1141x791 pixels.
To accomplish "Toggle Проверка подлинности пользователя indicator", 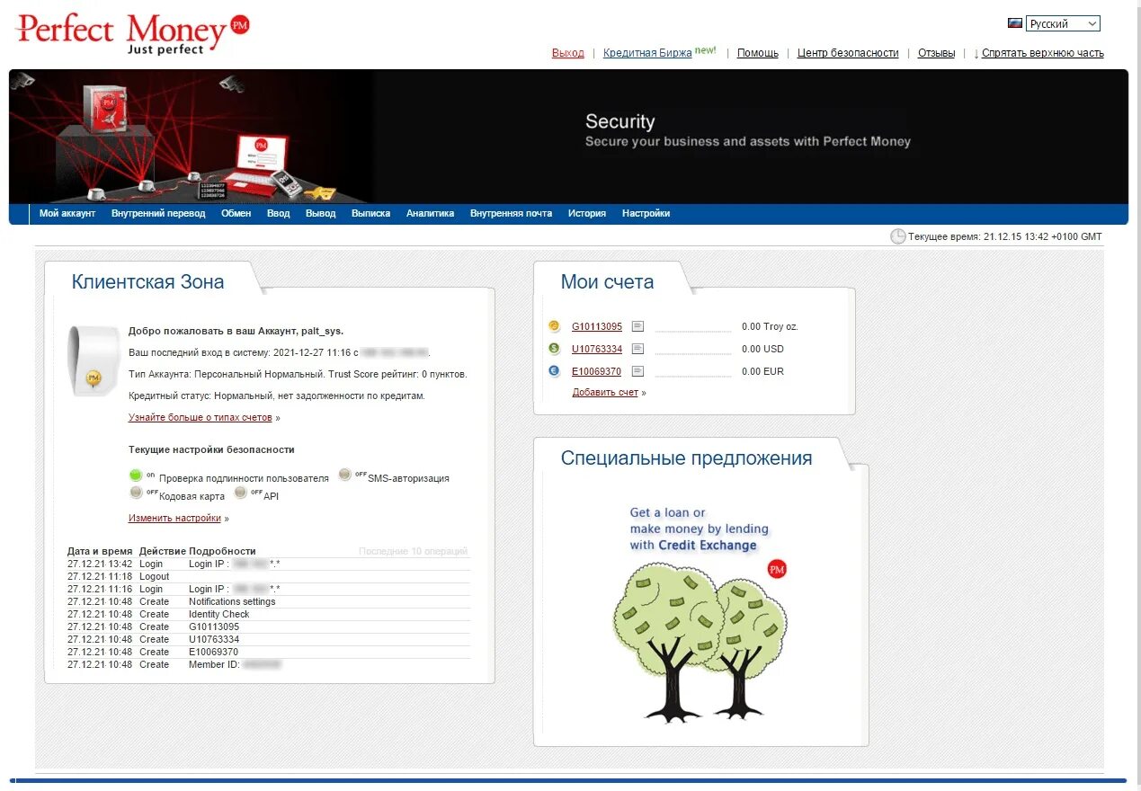I will 137,475.
